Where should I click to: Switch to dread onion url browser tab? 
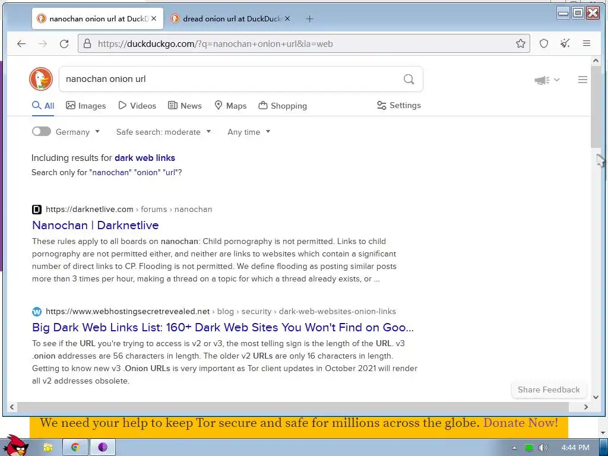[231, 18]
